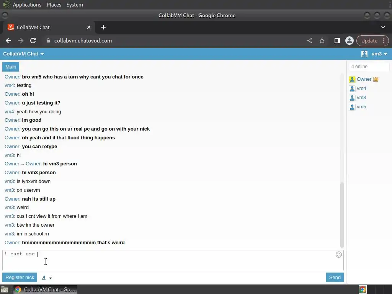Open Chrome three-dot menu beside Update

tap(384, 41)
